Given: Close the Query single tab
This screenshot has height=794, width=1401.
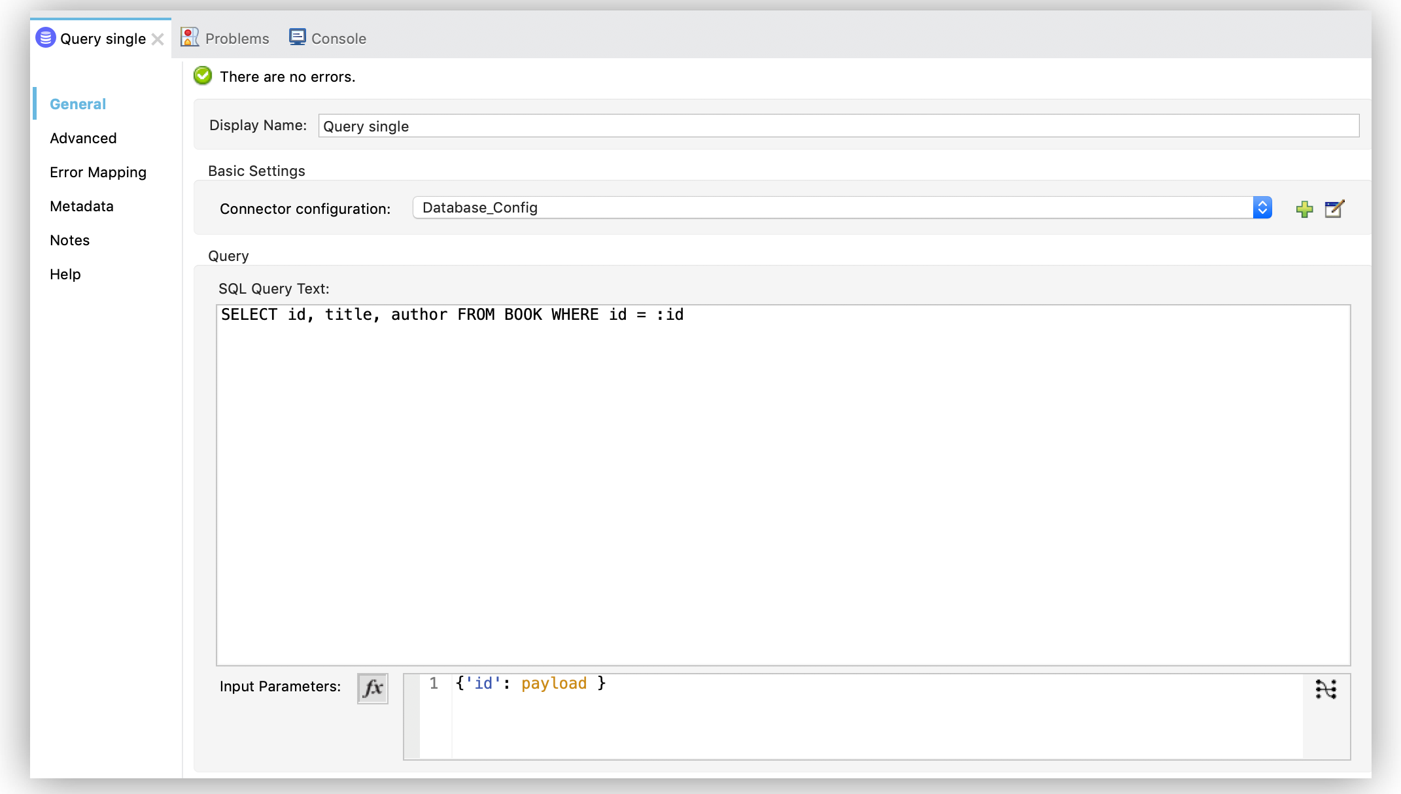Looking at the screenshot, I should coord(158,39).
